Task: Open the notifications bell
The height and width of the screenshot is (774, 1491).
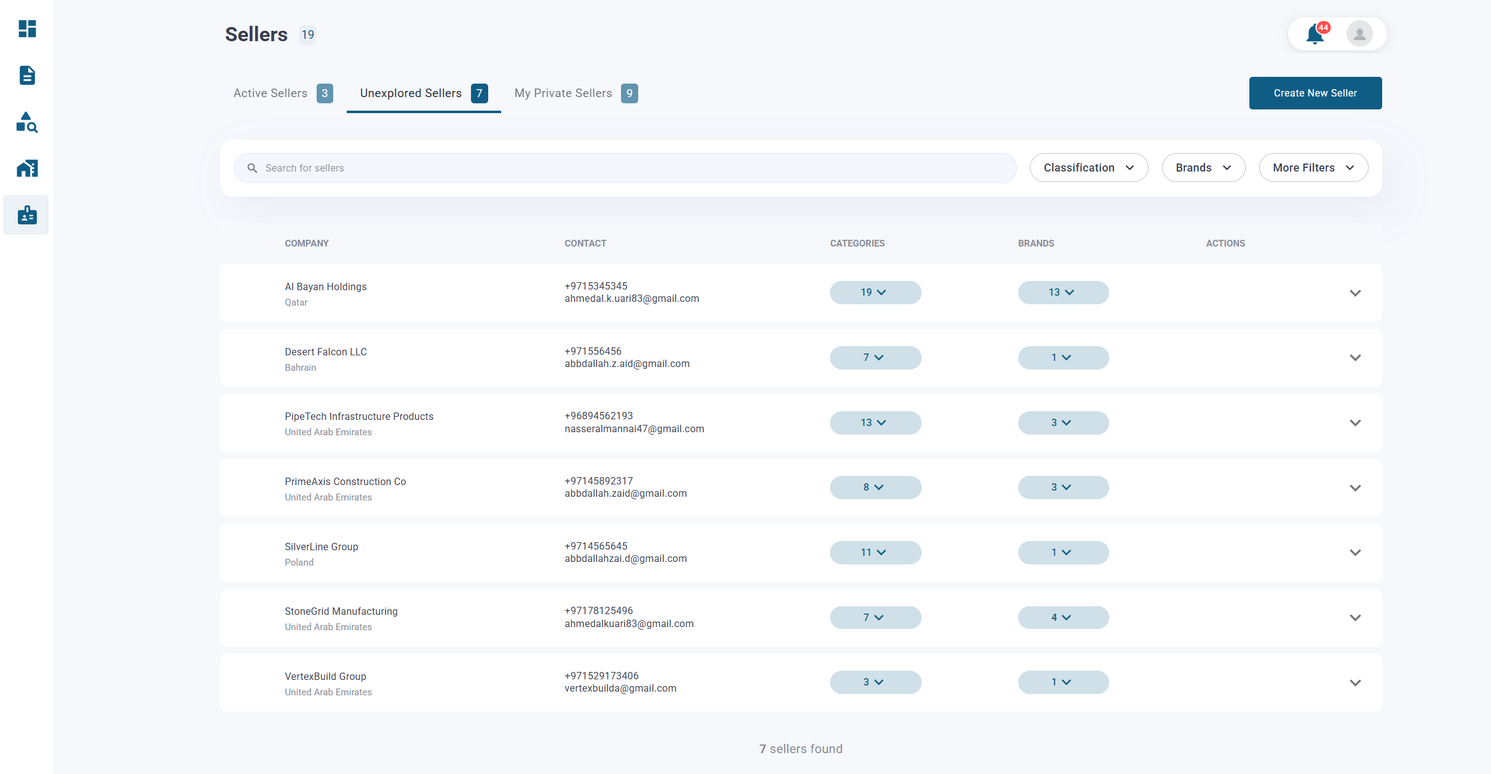Action: pyautogui.click(x=1315, y=34)
